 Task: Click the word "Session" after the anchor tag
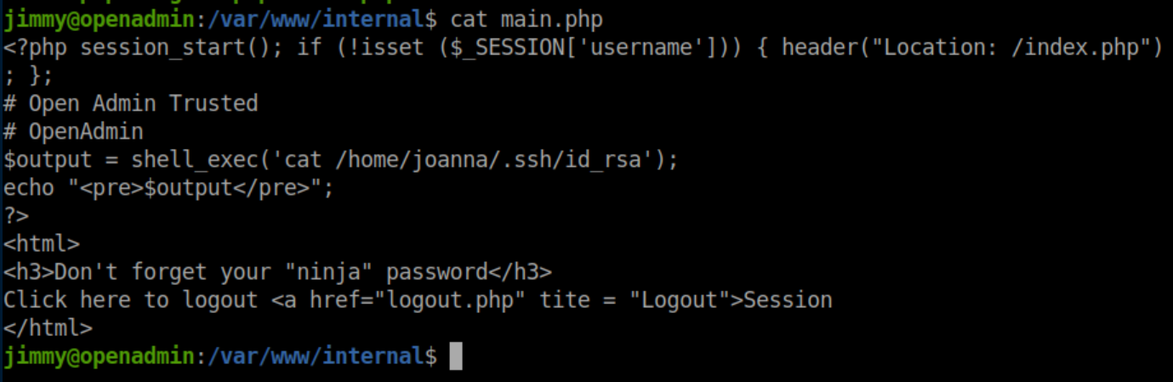(x=788, y=299)
